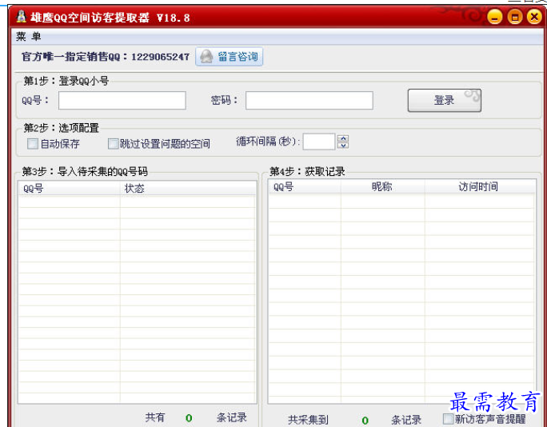The image size is (547, 427).
Task: Sort by 昵称 column header
Action: [383, 187]
